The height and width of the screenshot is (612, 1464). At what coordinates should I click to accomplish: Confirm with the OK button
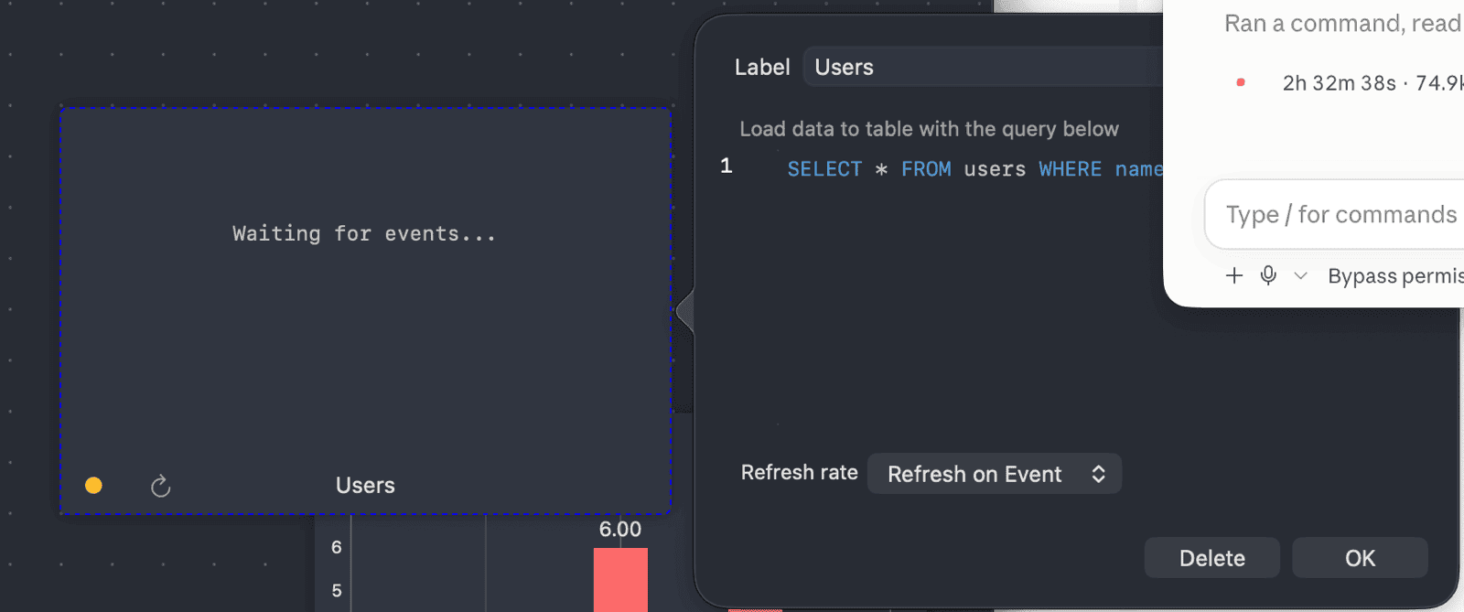tap(1360, 558)
